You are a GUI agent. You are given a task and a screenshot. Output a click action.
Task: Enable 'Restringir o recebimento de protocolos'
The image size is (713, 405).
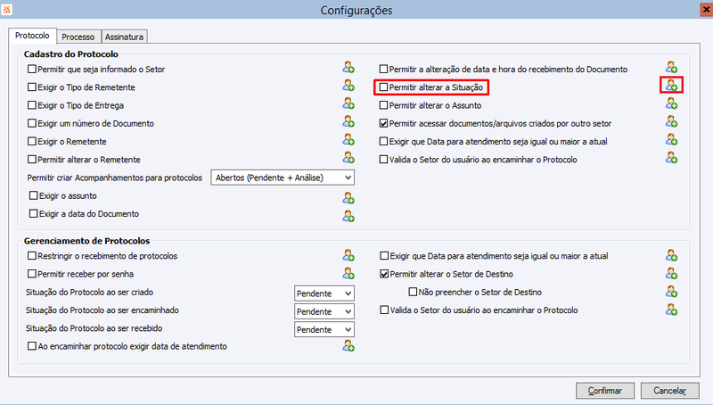pyautogui.click(x=32, y=256)
